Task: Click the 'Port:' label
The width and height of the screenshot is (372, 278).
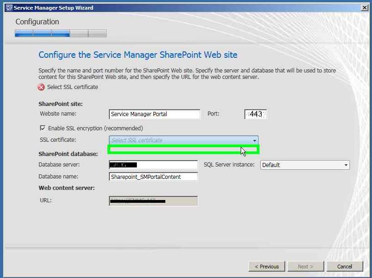Action: pyautogui.click(x=213, y=114)
